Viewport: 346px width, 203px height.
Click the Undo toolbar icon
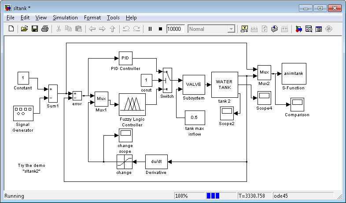pos(126,29)
